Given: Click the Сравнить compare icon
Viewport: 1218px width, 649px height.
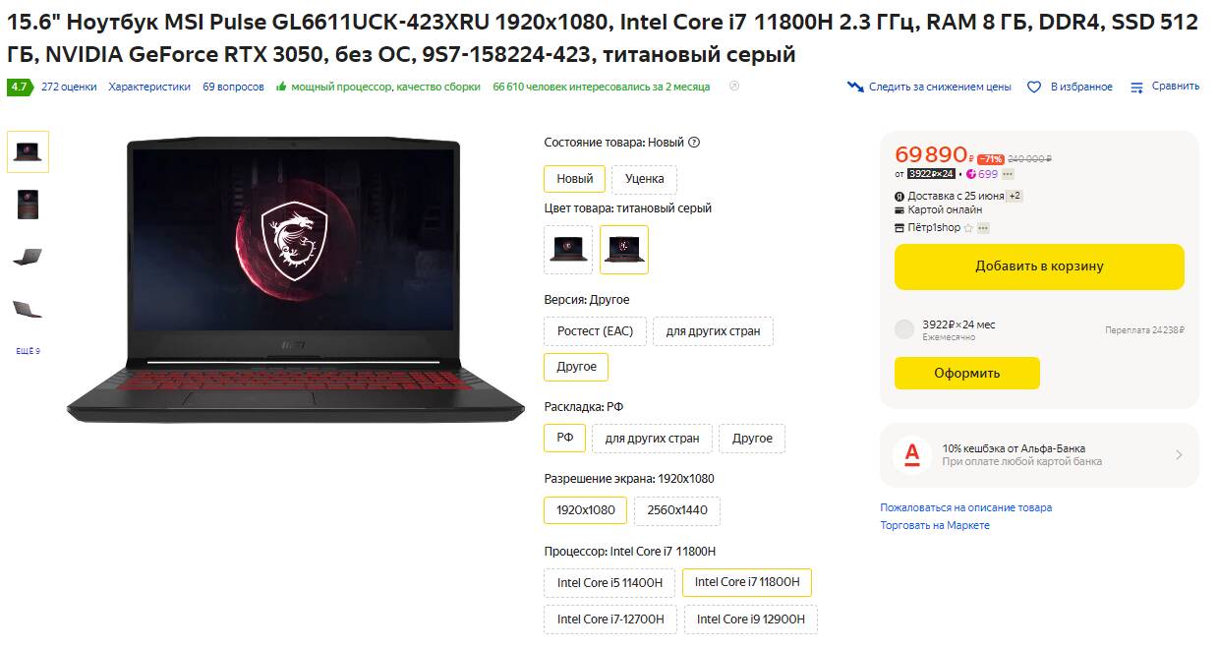Looking at the screenshot, I should tap(1137, 87).
